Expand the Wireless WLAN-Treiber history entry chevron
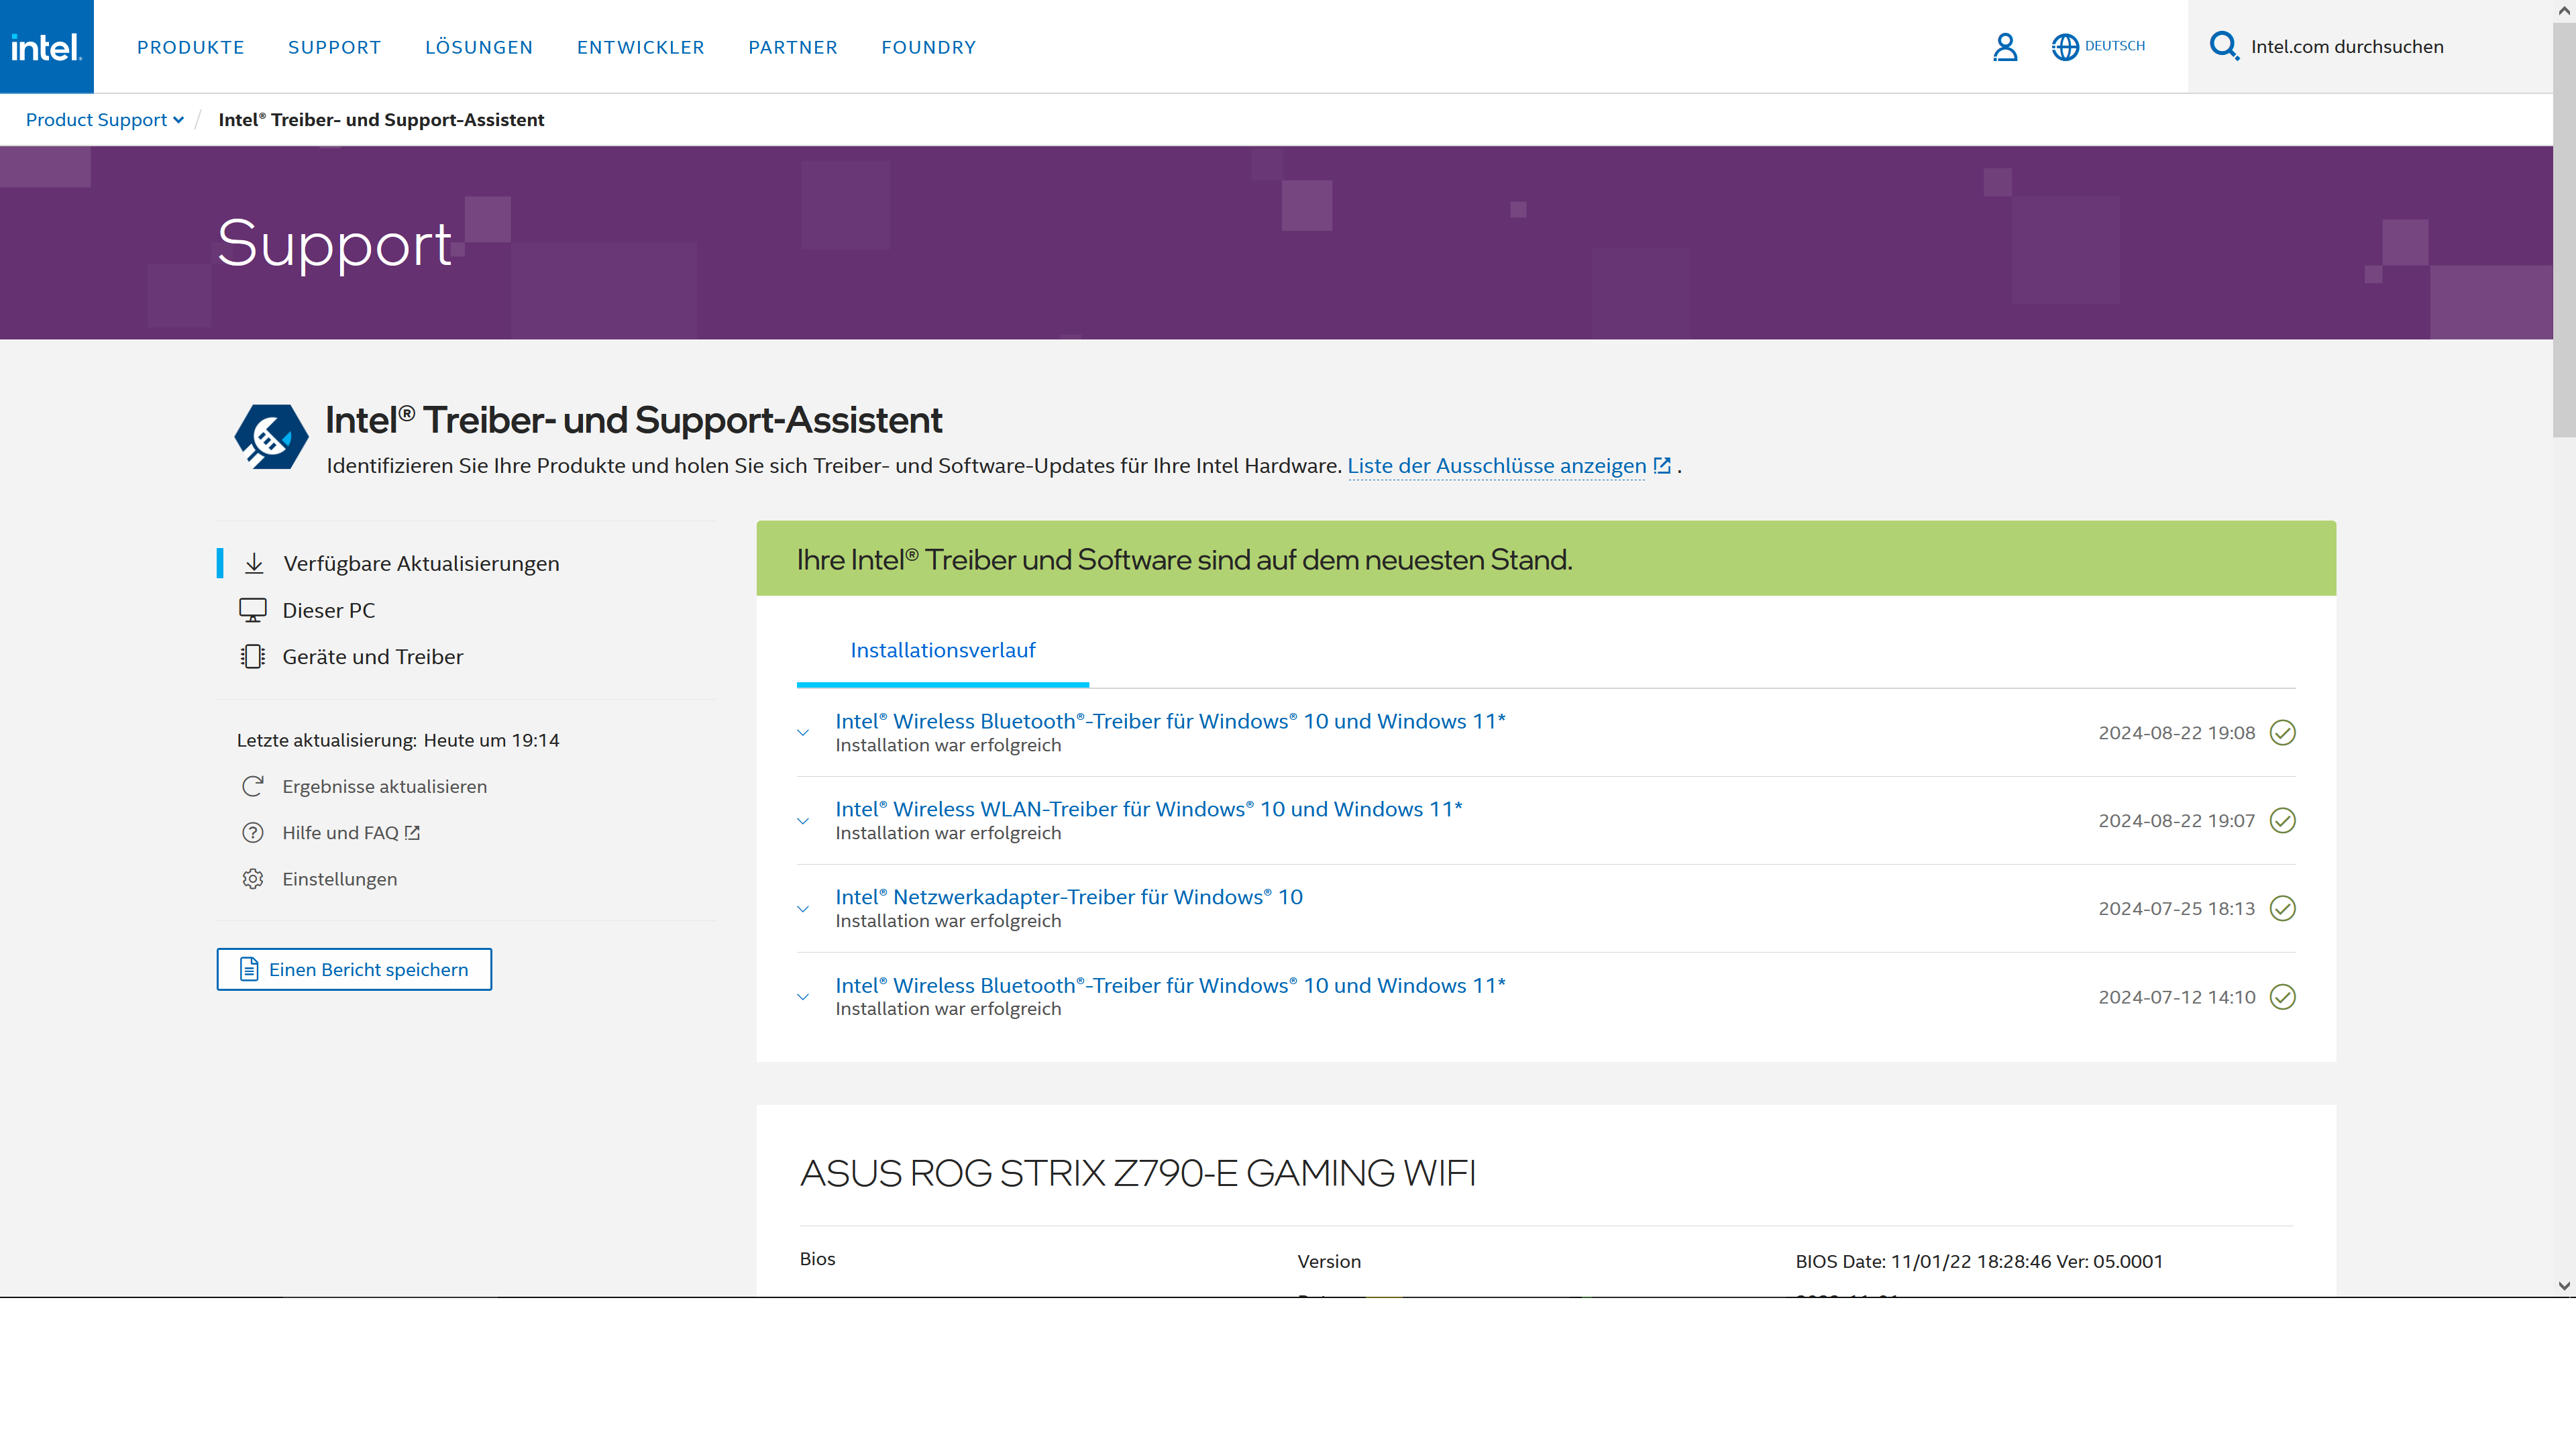Image resolution: width=2576 pixels, height=1449 pixels. (x=803, y=821)
